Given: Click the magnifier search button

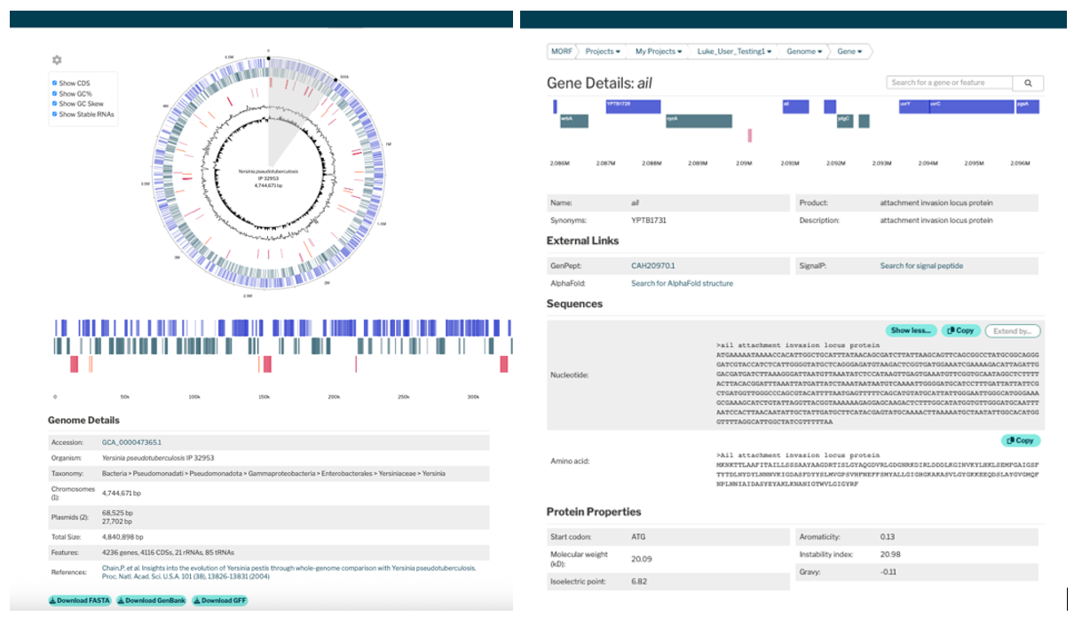Looking at the screenshot, I should point(1028,83).
